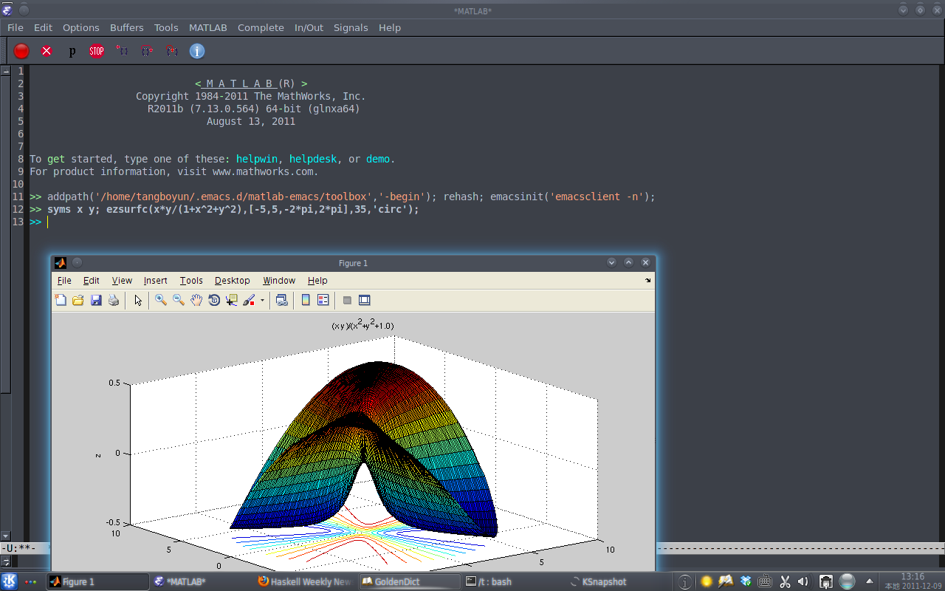Click the Klipper scissors tray icon

coord(785,581)
